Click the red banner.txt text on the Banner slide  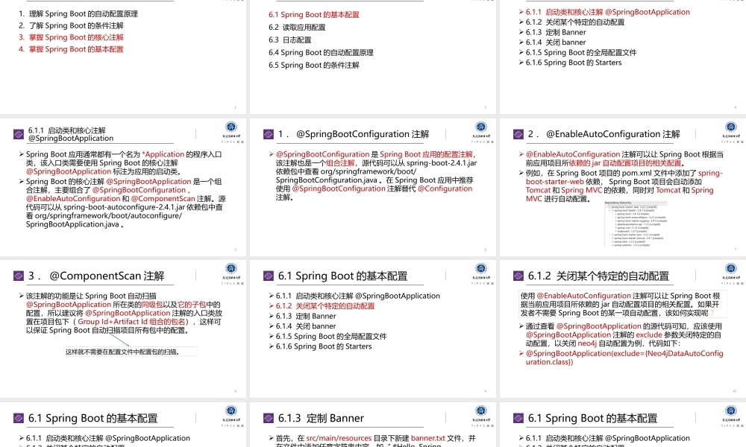click(x=426, y=437)
